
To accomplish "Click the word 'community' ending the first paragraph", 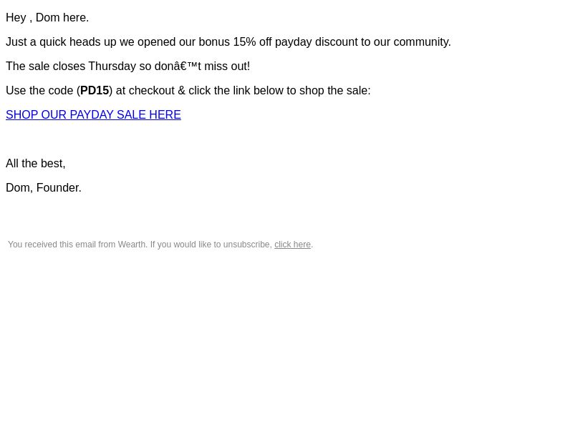I will (420, 42).
